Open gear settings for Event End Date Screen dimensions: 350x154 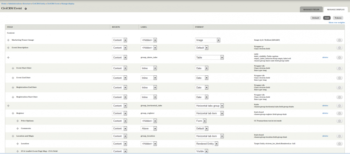[339, 78]
